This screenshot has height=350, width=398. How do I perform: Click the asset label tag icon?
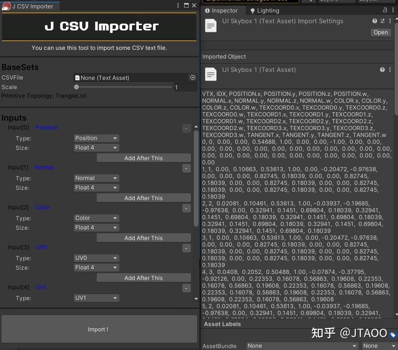point(393,335)
